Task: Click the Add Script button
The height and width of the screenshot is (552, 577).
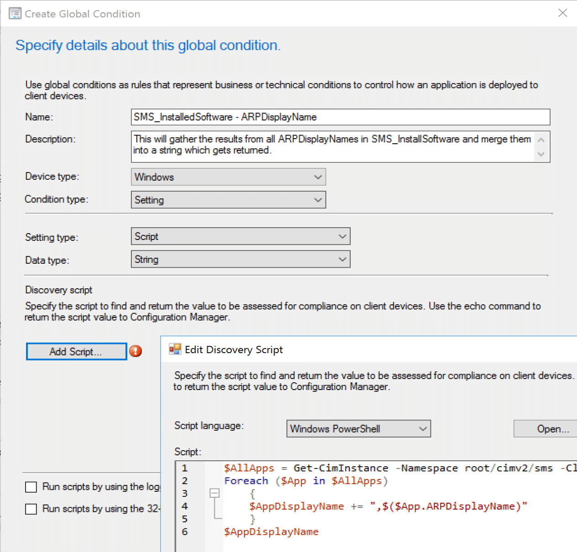Action: [x=76, y=351]
